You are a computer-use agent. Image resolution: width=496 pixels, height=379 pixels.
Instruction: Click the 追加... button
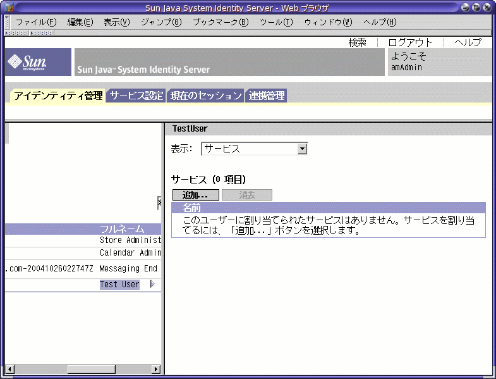tap(195, 195)
